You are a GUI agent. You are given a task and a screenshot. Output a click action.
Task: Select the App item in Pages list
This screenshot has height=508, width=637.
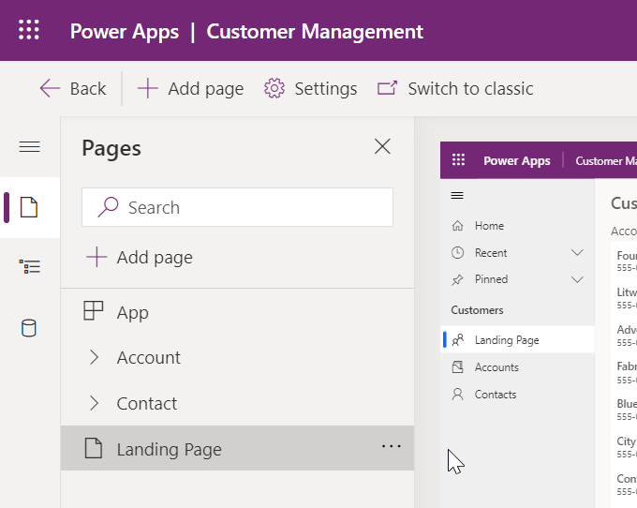point(238,312)
